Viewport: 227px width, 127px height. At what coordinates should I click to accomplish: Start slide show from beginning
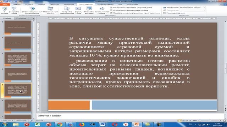pyautogui.click(x=4, y=10)
